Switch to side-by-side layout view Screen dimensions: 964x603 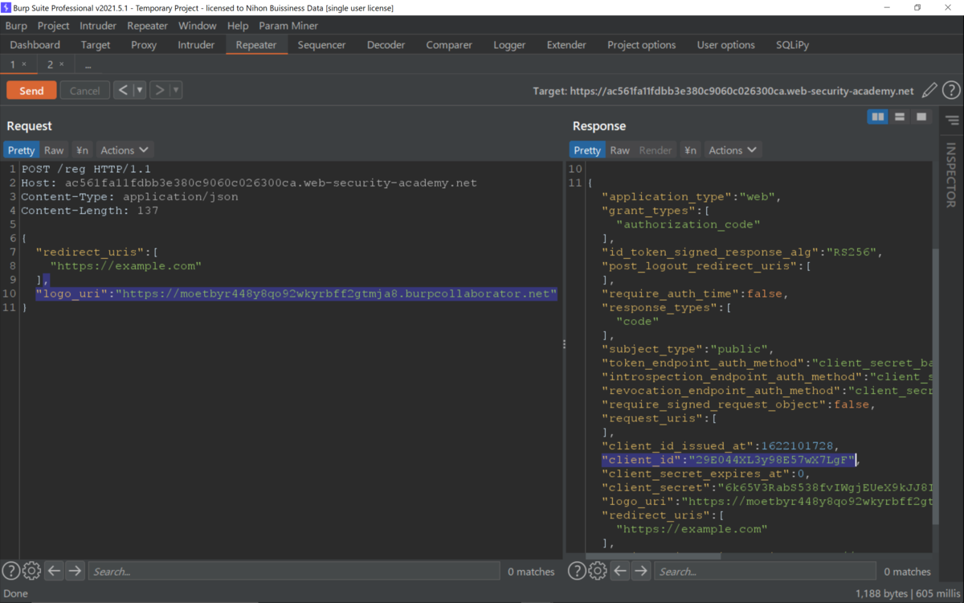coord(878,117)
